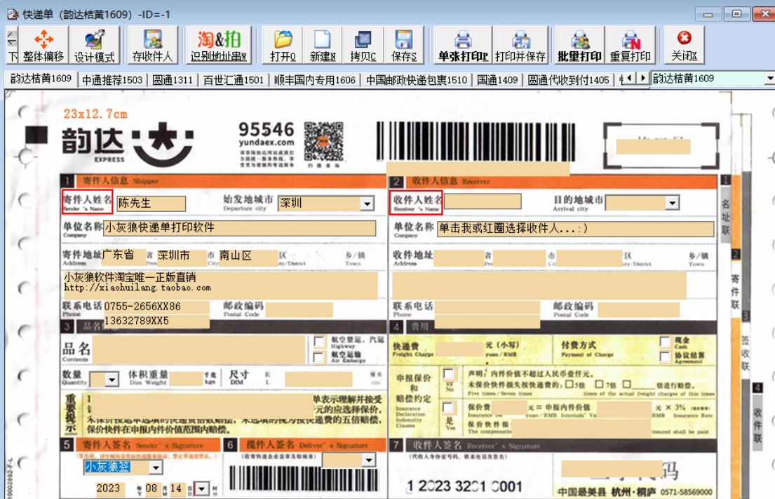Click the 整体偏移 overall offset tool
This screenshot has width=775, height=499.
43,46
